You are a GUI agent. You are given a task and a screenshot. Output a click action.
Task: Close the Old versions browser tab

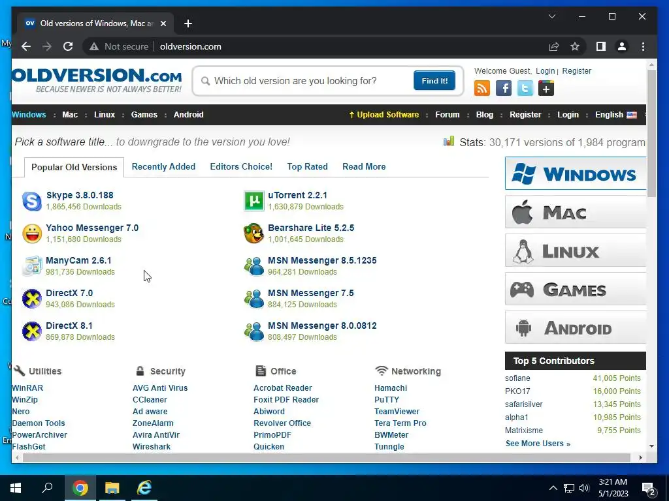pos(163,23)
